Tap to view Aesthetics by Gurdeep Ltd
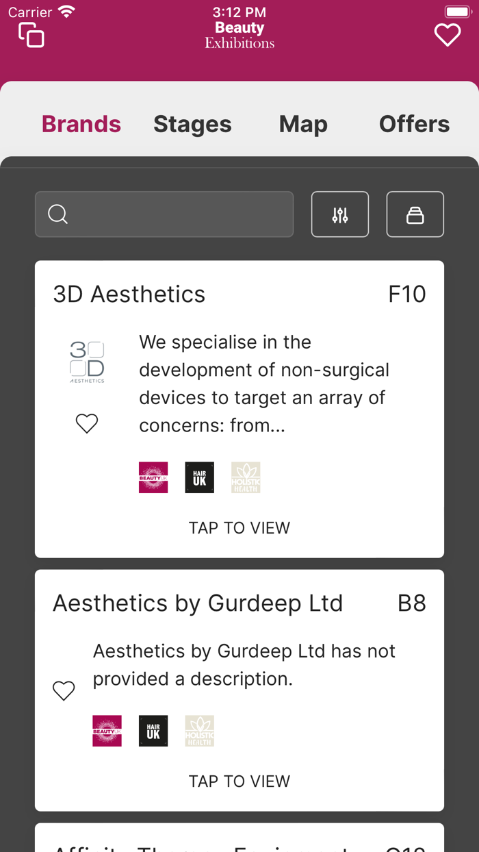 pyautogui.click(x=239, y=781)
